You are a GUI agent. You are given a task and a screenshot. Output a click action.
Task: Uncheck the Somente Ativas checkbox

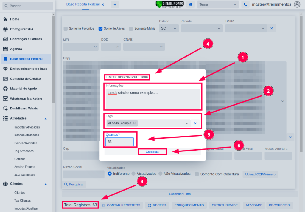click(101, 29)
